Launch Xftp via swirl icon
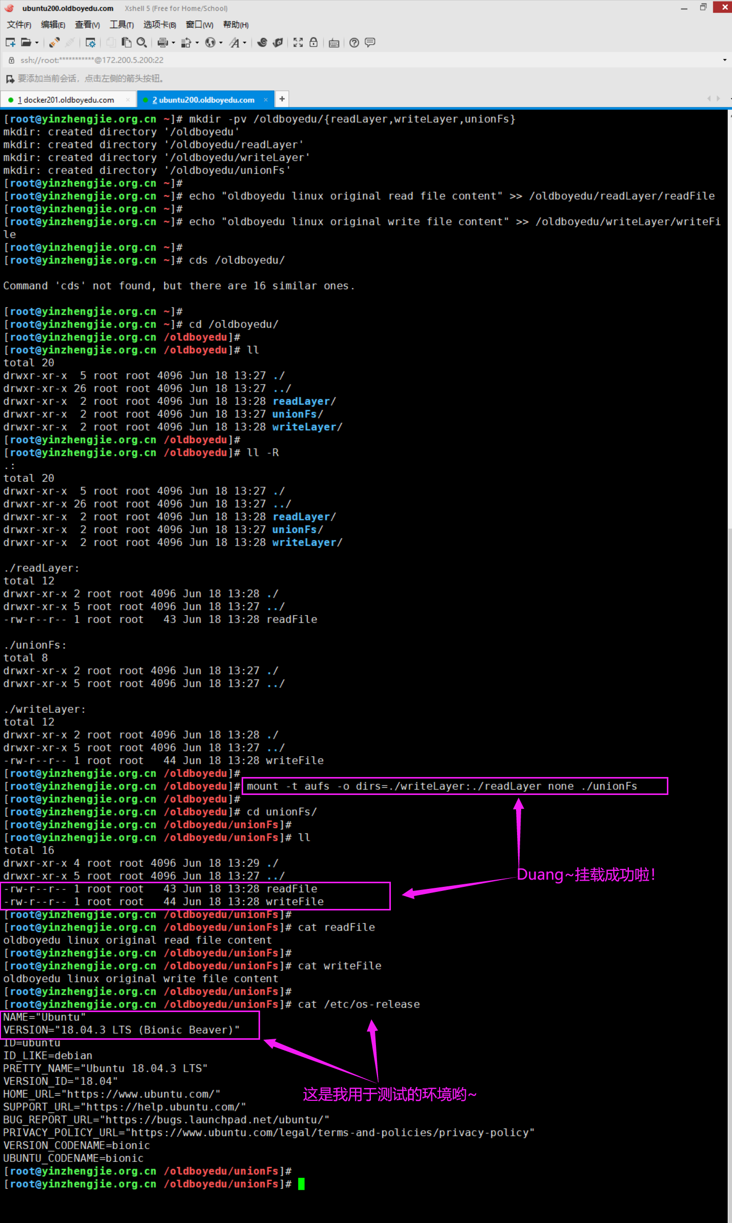The width and height of the screenshot is (732, 1223). point(262,43)
